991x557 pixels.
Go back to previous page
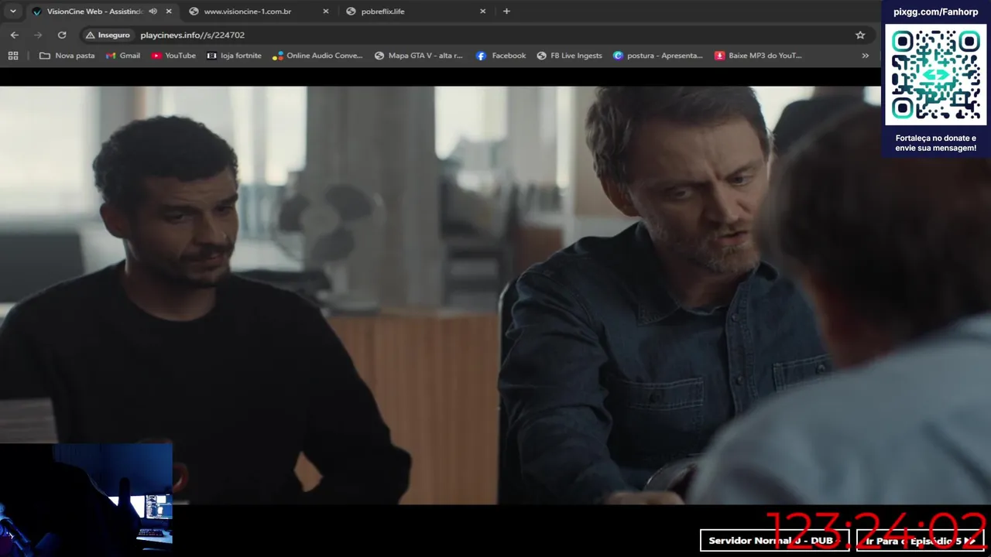coord(14,35)
